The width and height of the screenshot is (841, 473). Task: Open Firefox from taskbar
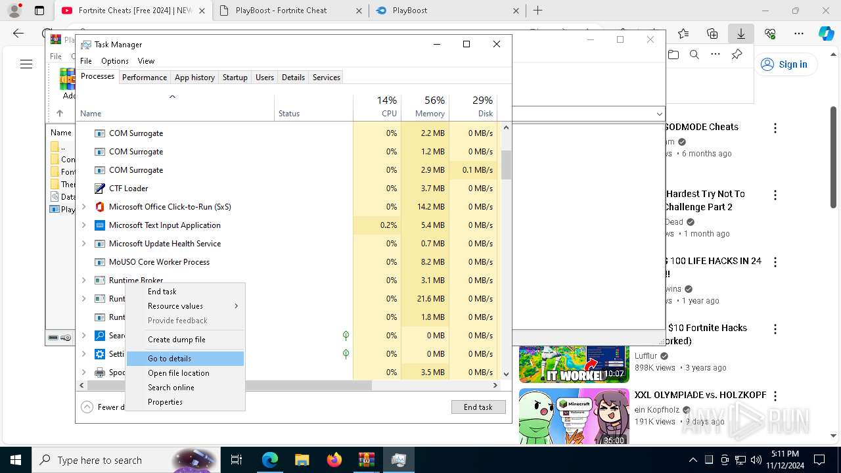[x=334, y=460]
